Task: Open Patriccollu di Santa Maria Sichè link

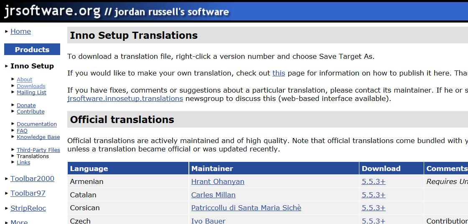Action: click(246, 208)
